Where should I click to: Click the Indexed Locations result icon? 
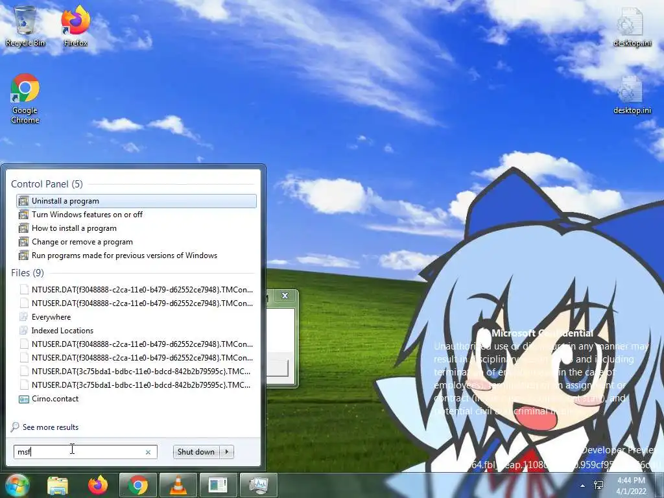pyautogui.click(x=24, y=330)
